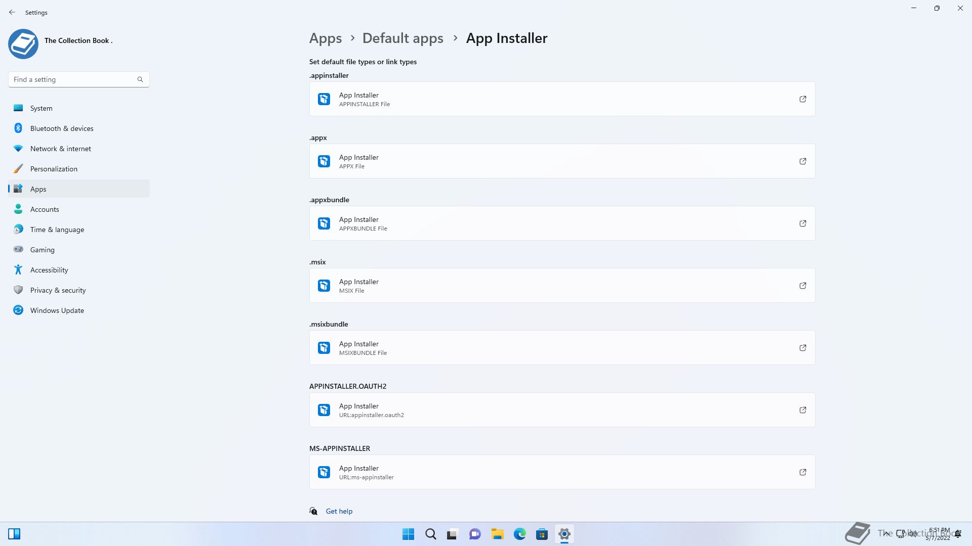Go to Gaming settings
Viewport: 972px width, 546px height.
[x=79, y=250]
